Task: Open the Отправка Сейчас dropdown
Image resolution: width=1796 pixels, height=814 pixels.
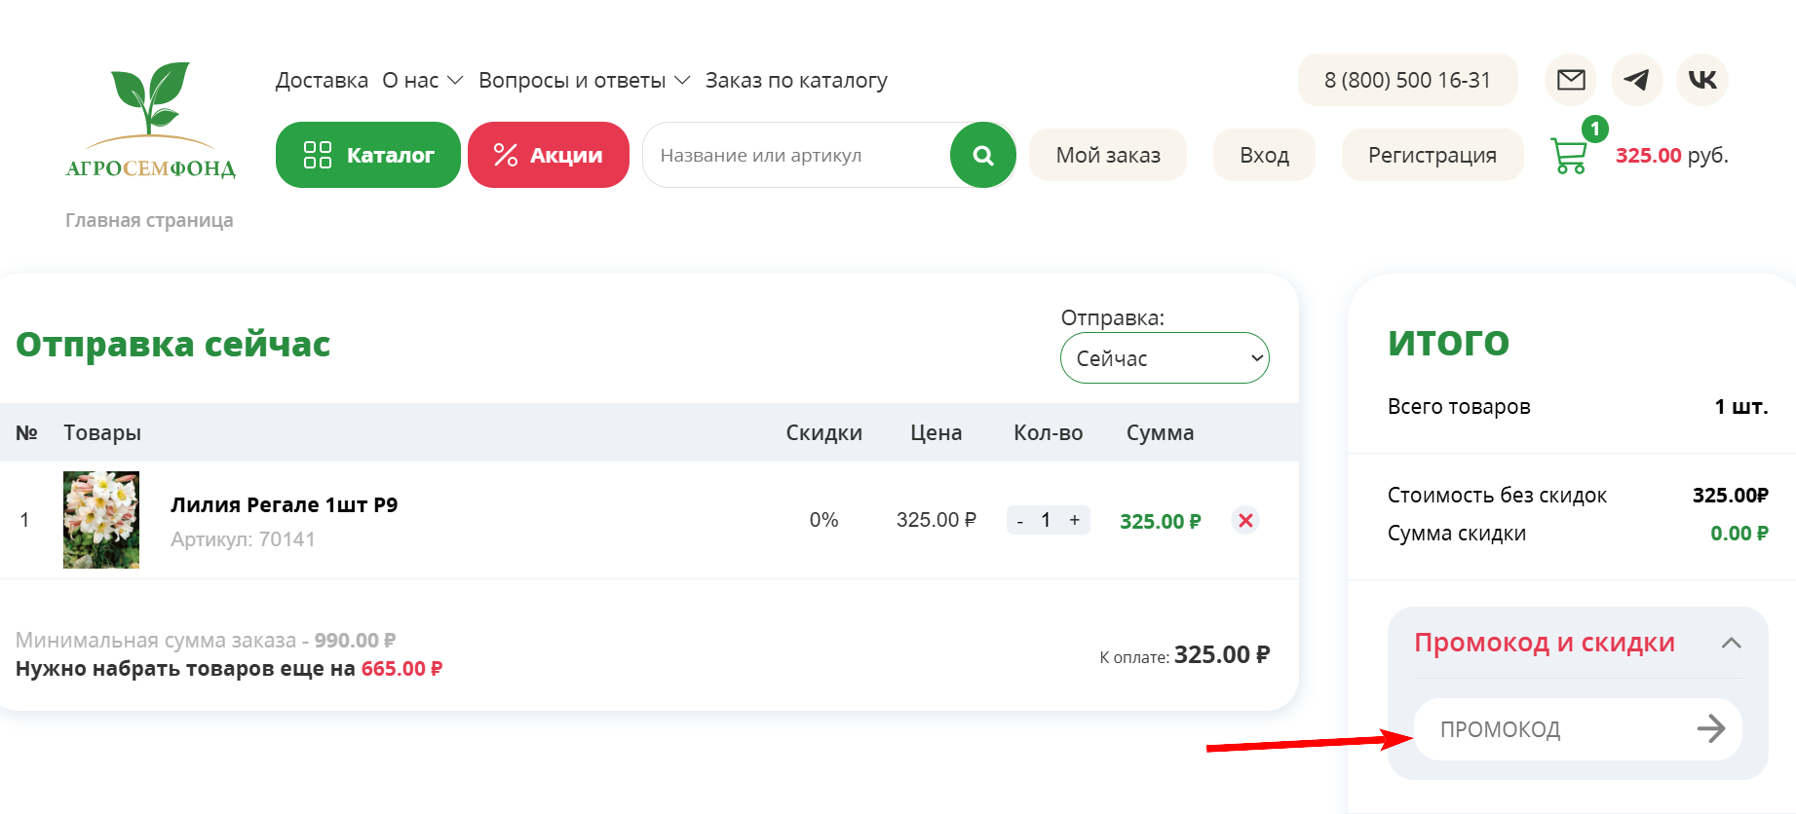Action: click(x=1164, y=357)
